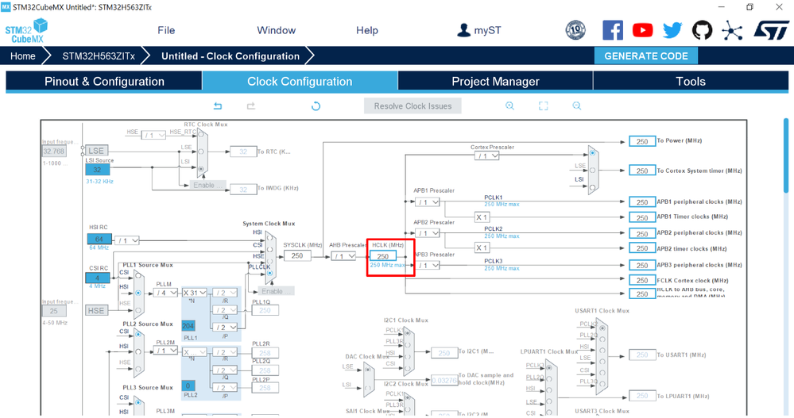Open the PLLM /4 divider dropdown
This screenshot has width=794, height=418.
166,293
